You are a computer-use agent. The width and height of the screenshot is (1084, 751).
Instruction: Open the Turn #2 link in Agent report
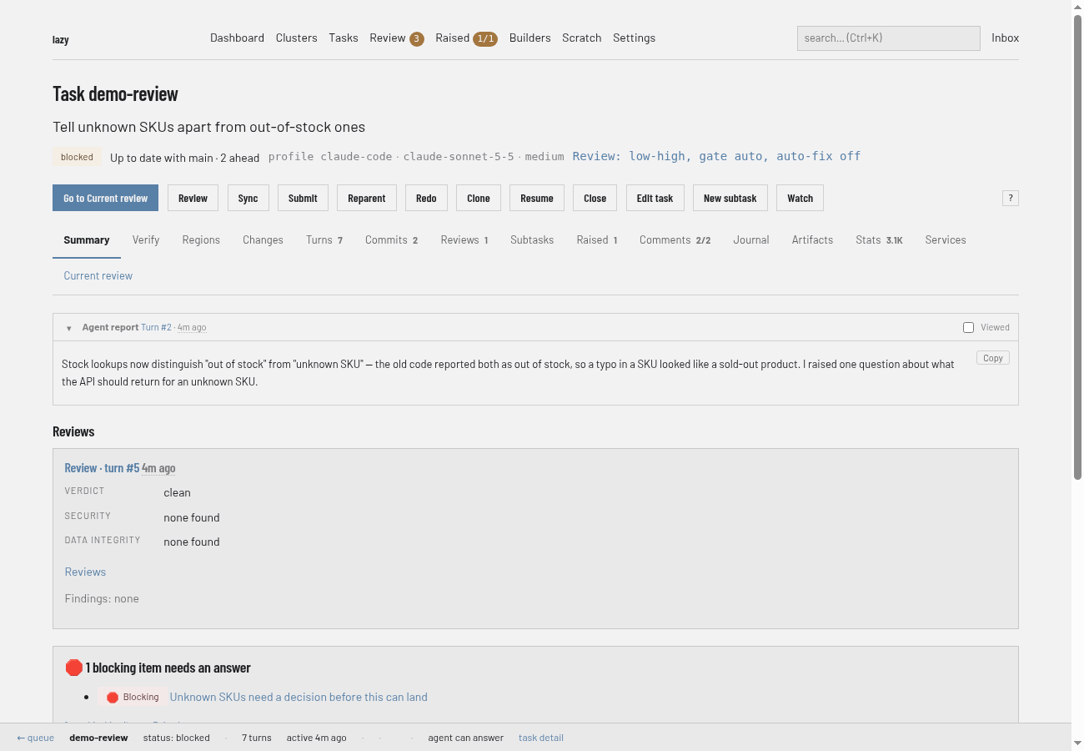156,328
